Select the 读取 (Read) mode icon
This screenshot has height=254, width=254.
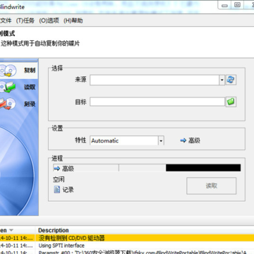click(8, 87)
